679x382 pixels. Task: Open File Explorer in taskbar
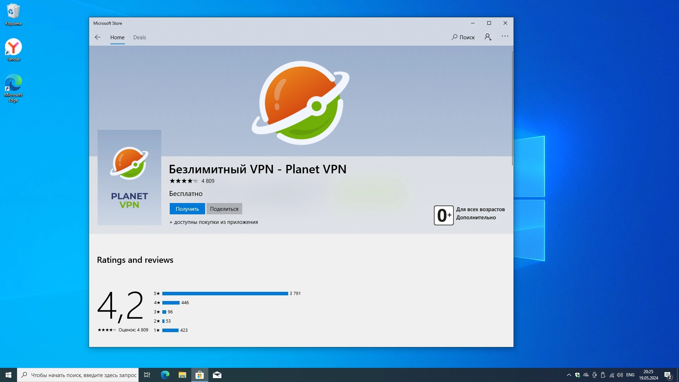coord(182,375)
